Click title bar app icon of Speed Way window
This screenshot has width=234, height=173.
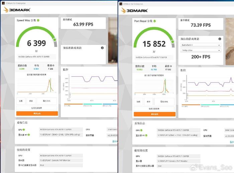coord(3,3)
